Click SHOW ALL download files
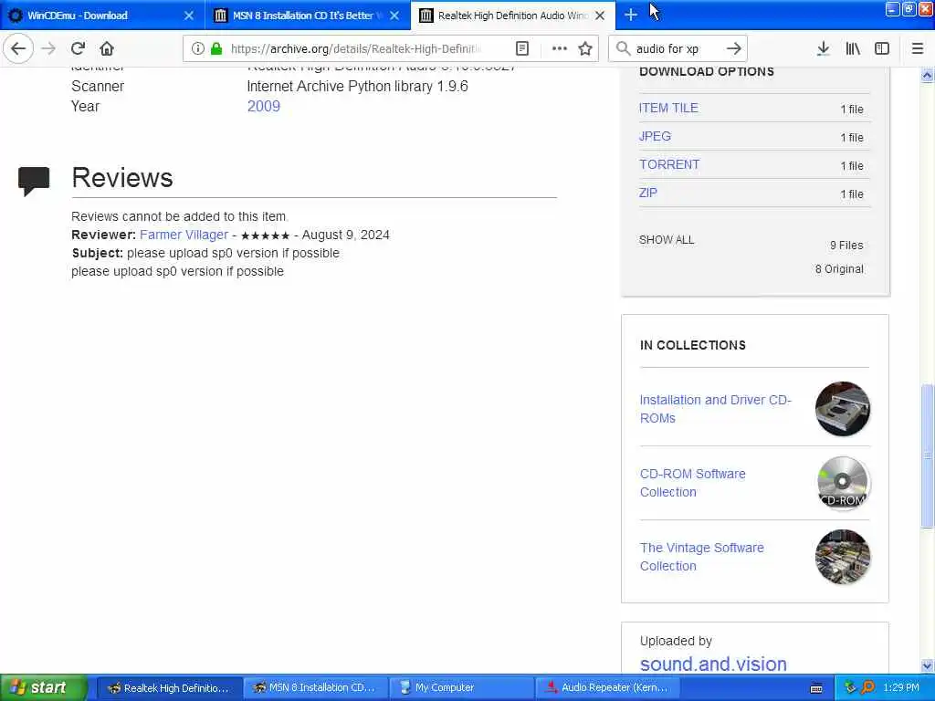This screenshot has height=701, width=935. tap(666, 240)
